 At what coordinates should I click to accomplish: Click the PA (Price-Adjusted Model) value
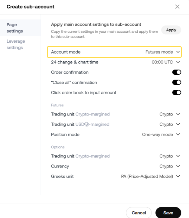tap(145, 176)
